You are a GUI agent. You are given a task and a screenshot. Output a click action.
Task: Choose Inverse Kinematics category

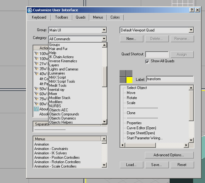tap(75, 61)
